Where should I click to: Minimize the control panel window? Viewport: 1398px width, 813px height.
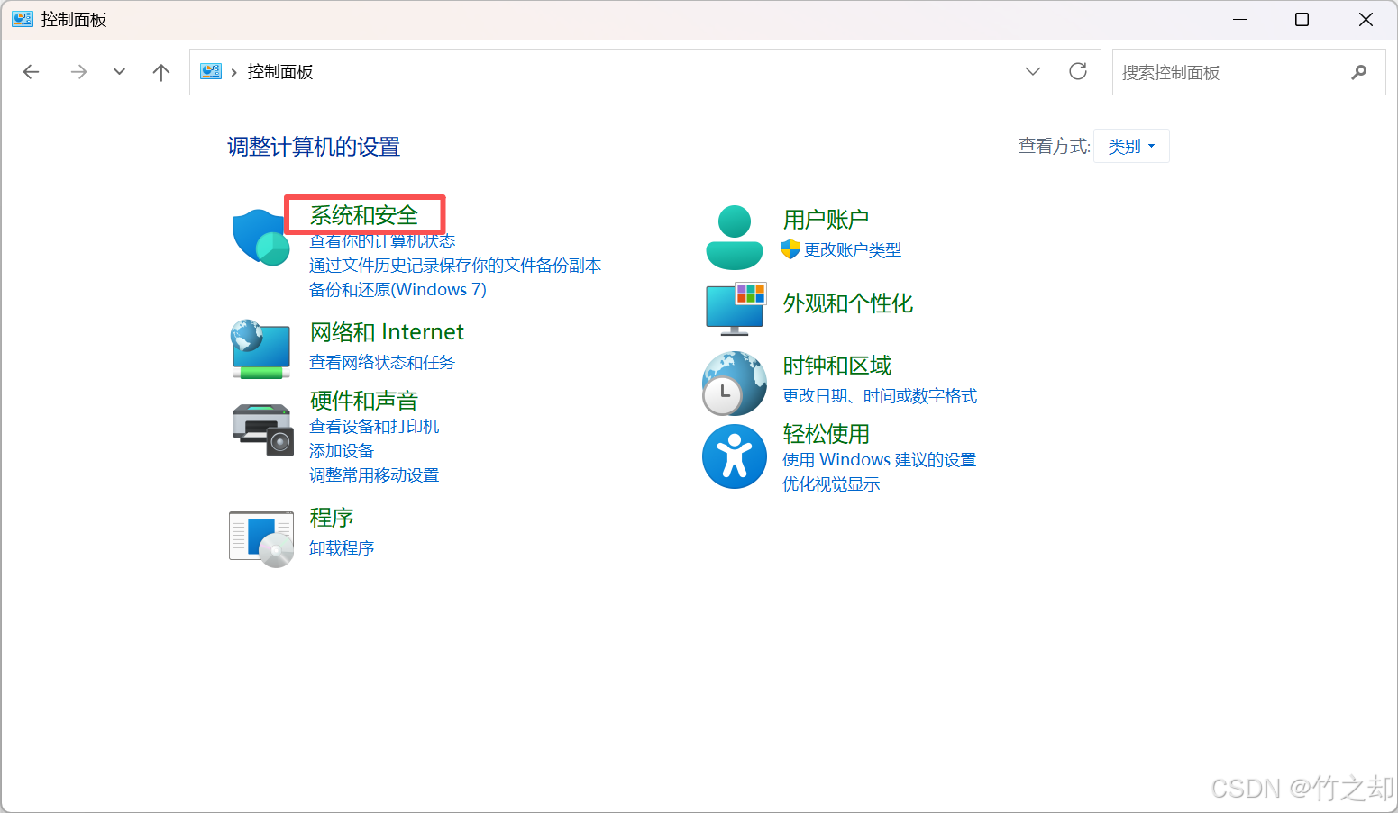[1240, 19]
